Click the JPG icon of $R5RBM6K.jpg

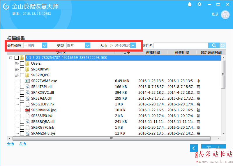(x=27, y=110)
